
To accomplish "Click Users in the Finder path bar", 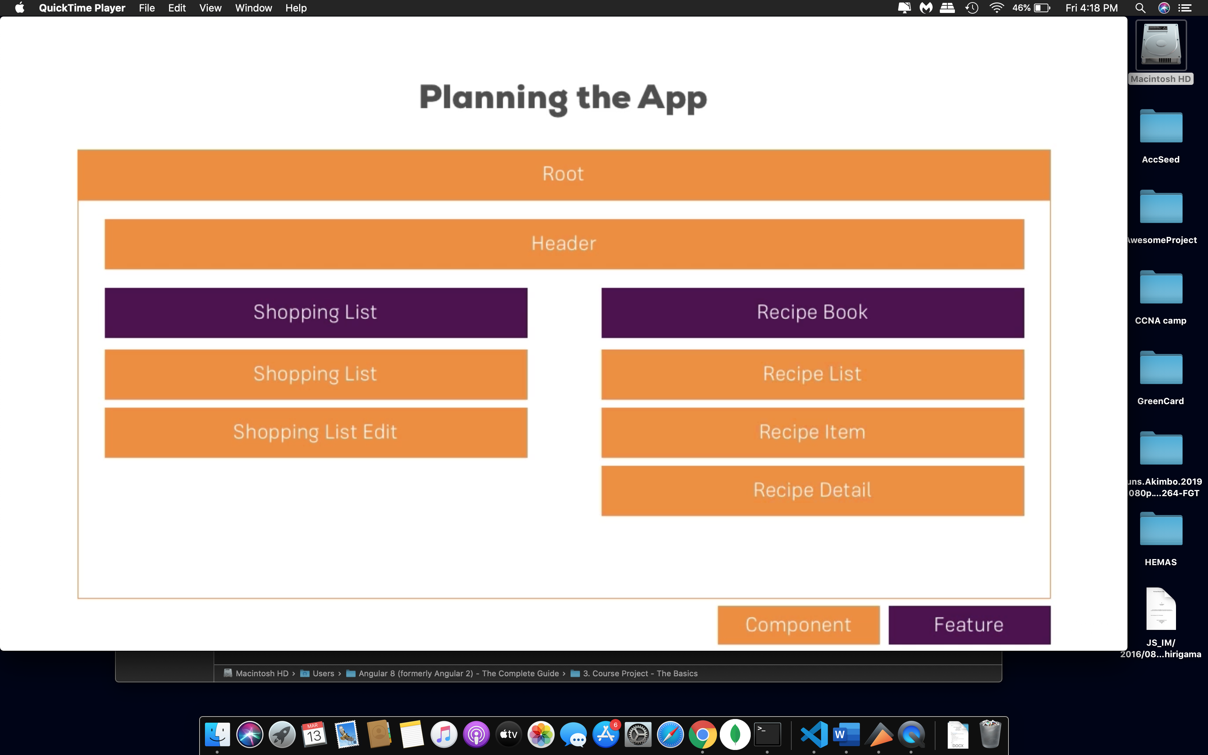I will (323, 673).
